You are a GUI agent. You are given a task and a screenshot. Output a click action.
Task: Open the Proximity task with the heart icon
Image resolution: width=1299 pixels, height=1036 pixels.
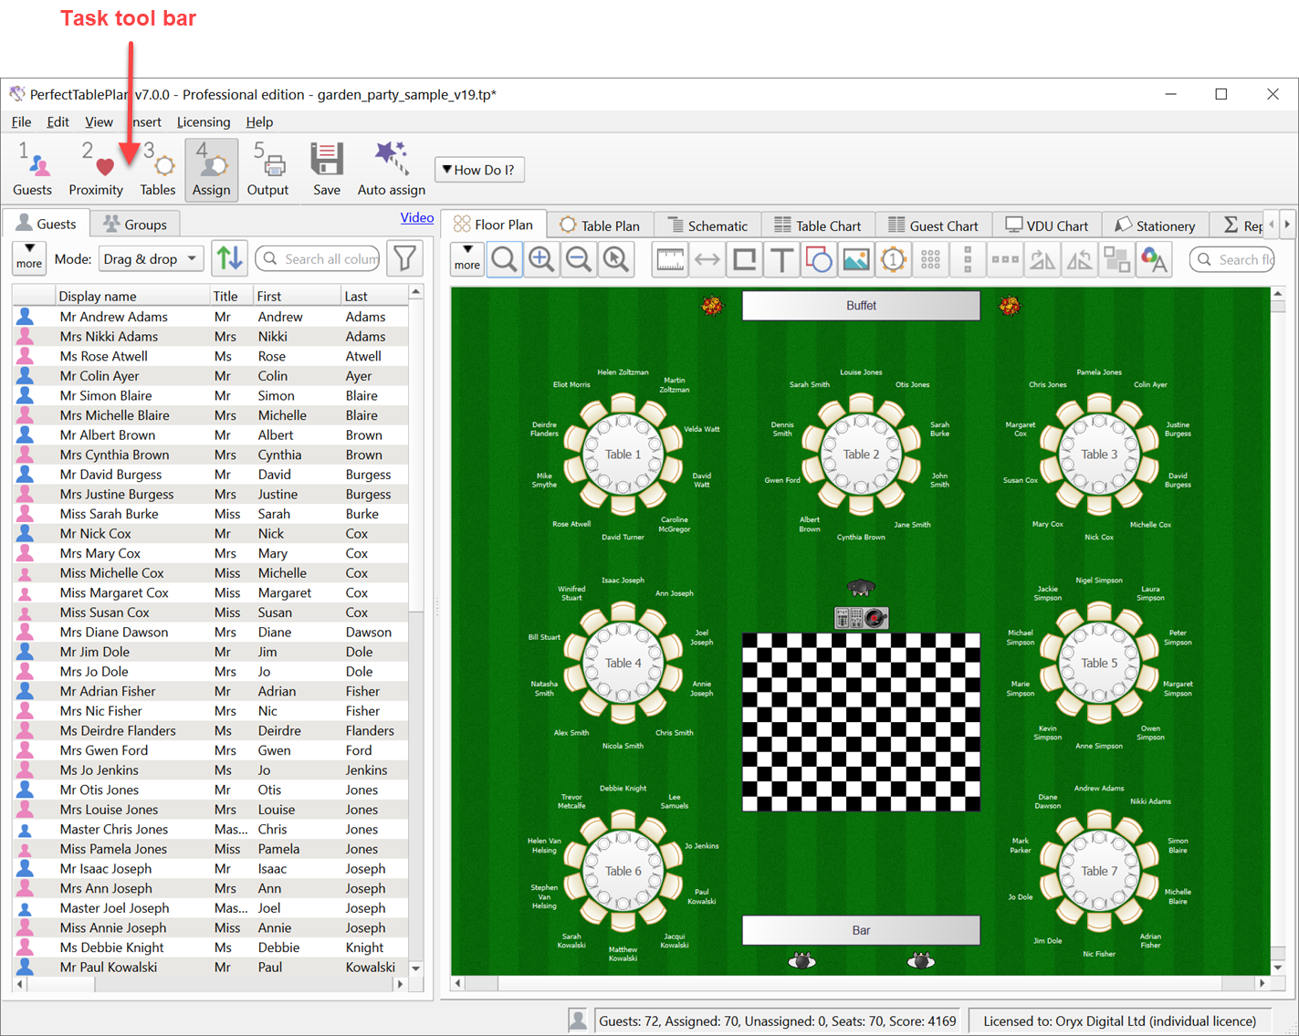96,169
